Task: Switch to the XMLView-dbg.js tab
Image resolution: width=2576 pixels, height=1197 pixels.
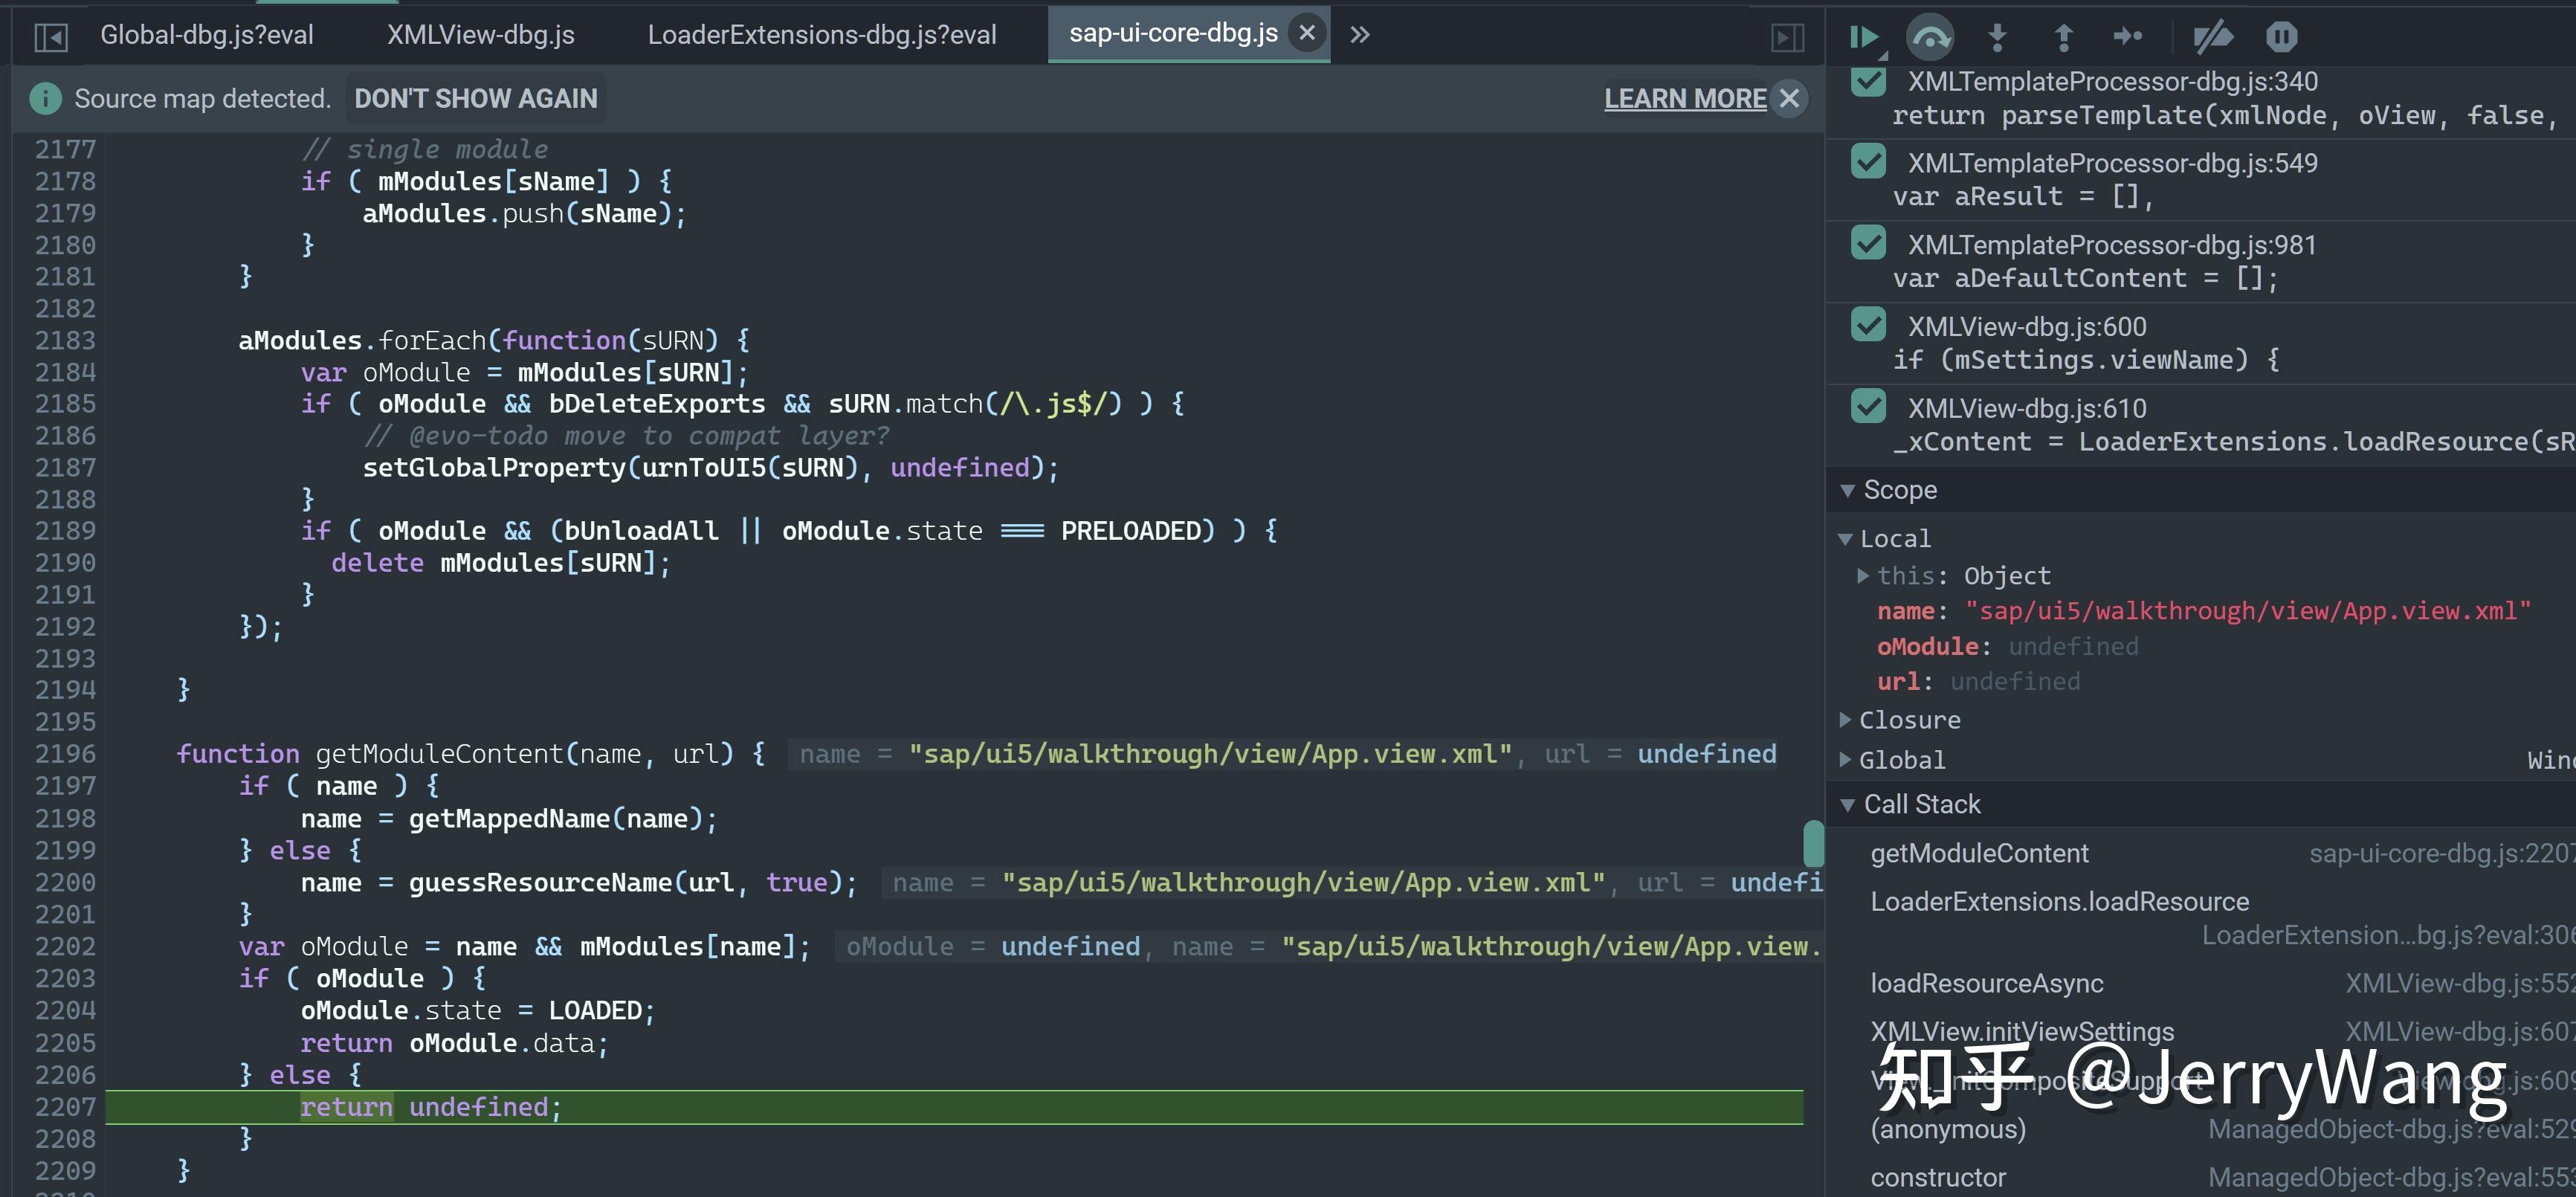Action: click(x=480, y=34)
